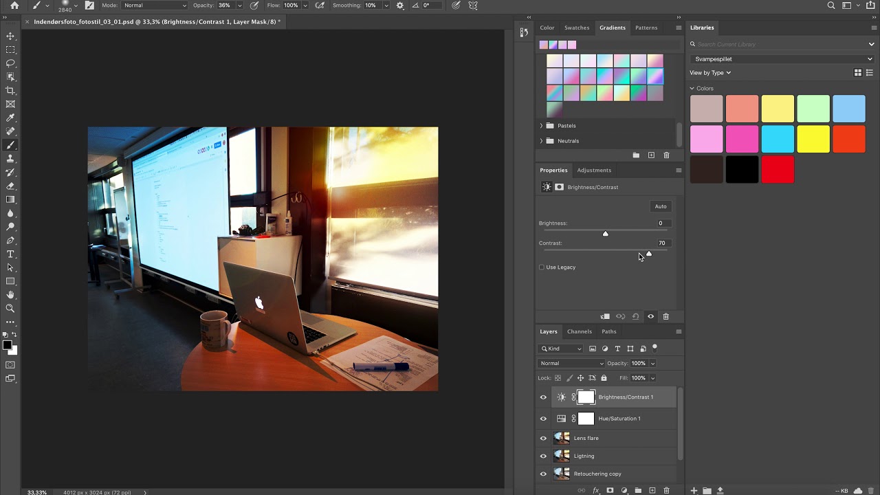Hide the Hue/Saturation 1 layer
880x495 pixels.
click(543, 419)
